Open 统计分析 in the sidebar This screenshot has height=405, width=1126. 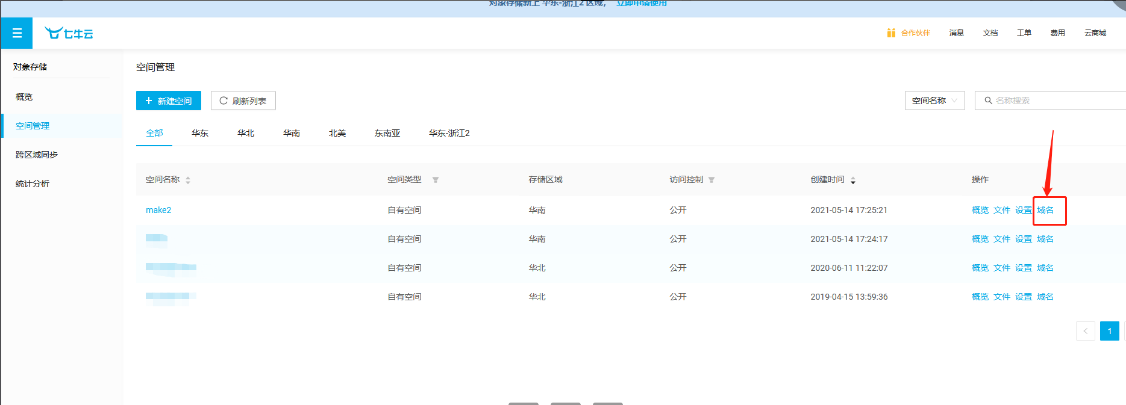[33, 184]
